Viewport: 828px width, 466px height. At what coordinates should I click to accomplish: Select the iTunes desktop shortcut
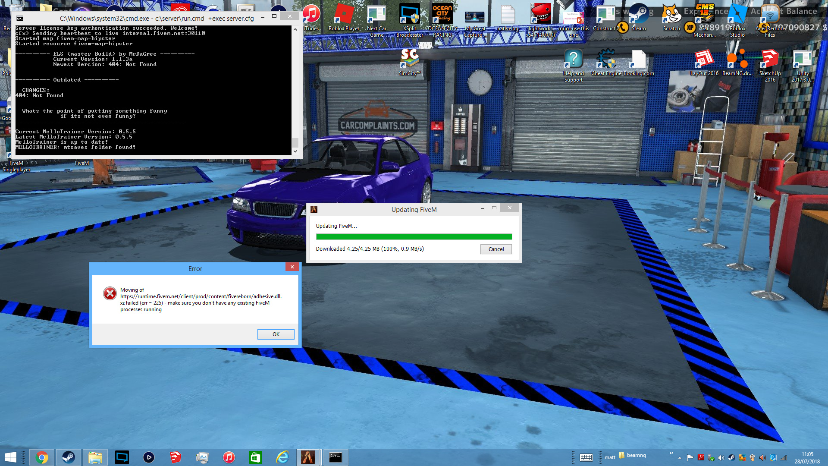311,18
